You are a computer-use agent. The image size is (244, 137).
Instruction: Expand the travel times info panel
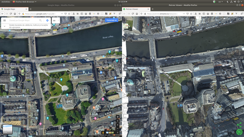[5, 26]
